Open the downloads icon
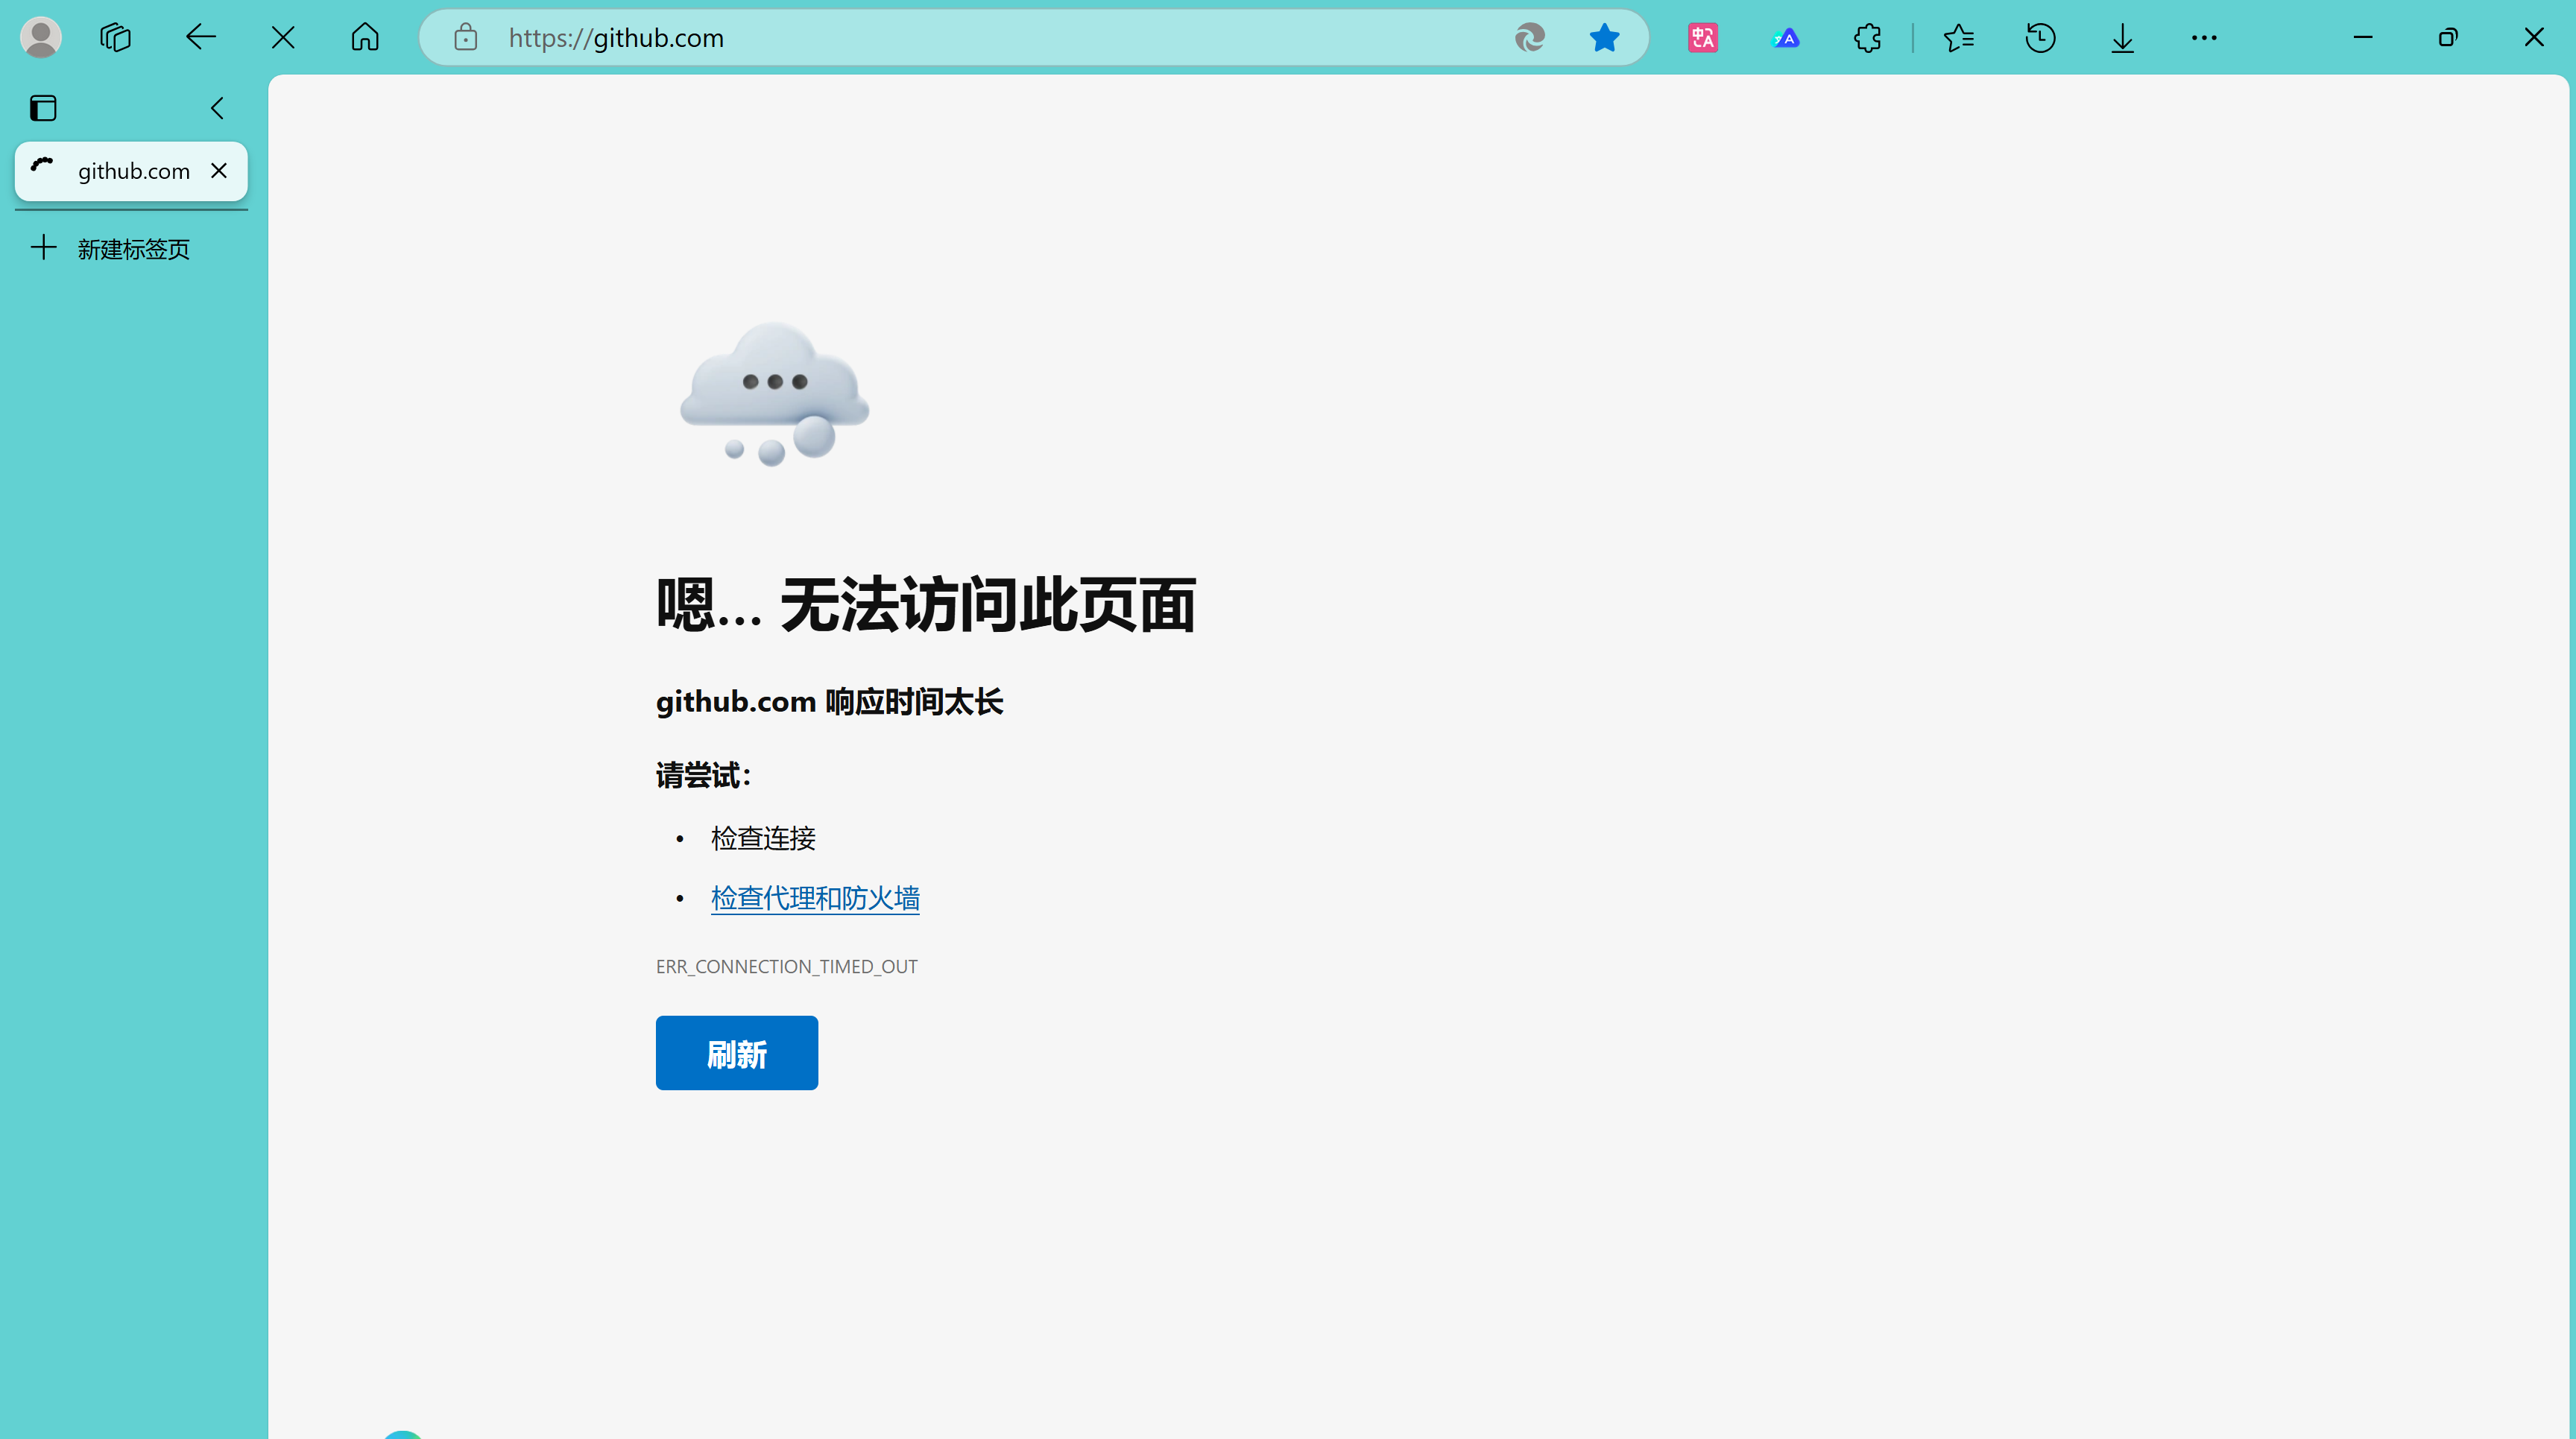The image size is (2576, 1439). (2122, 38)
